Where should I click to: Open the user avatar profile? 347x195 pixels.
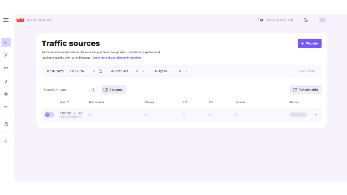[x=323, y=20]
